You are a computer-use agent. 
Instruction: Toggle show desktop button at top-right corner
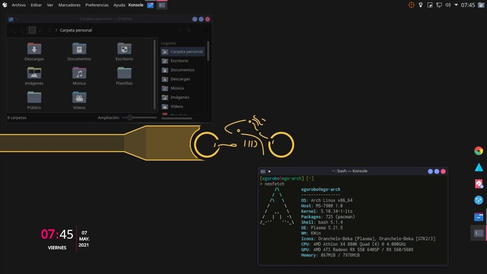[x=482, y=5]
